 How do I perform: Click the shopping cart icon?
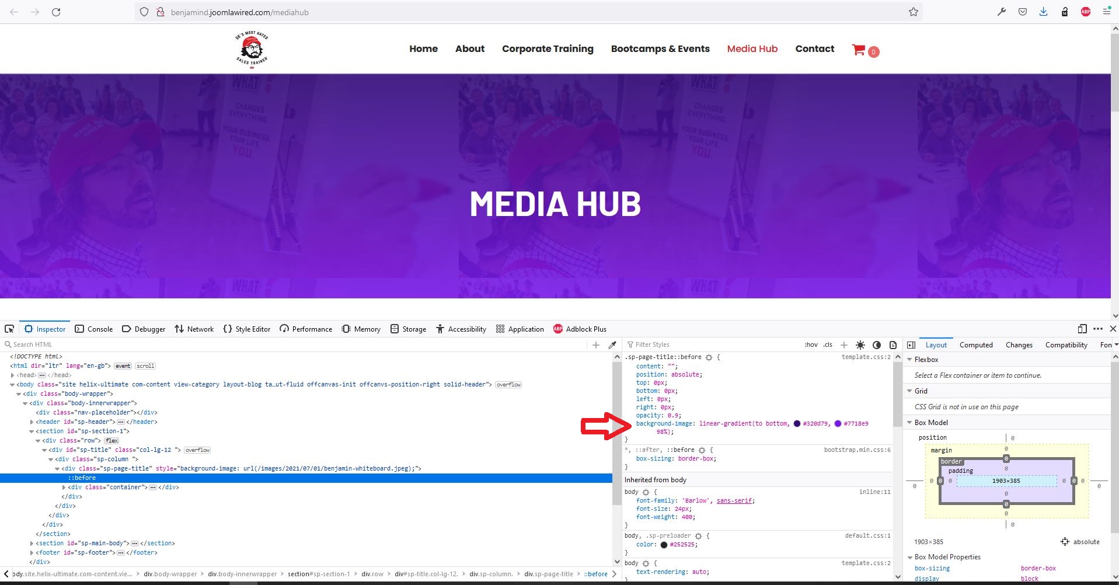pos(858,50)
